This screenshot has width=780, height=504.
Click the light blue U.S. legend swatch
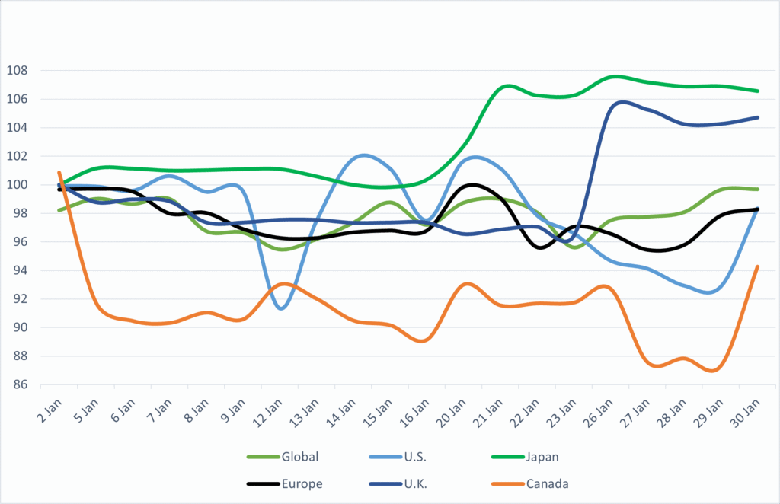(x=383, y=458)
